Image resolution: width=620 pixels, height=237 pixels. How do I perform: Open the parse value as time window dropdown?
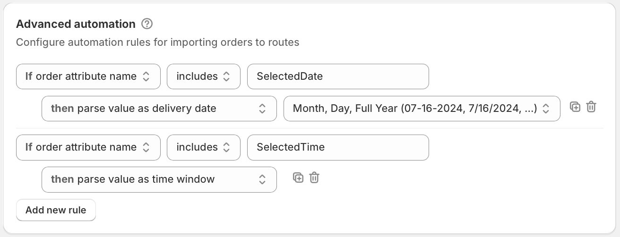click(x=159, y=179)
